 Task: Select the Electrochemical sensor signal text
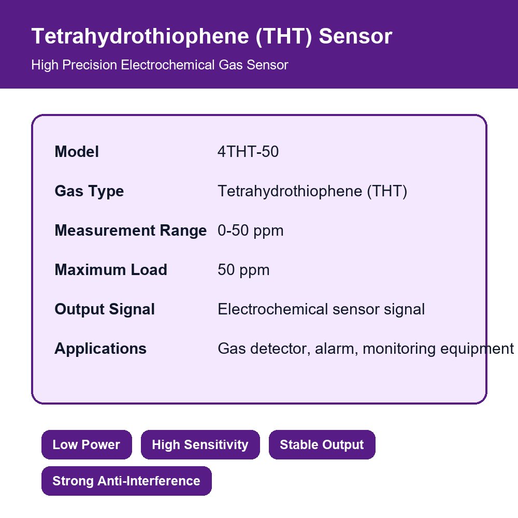click(x=321, y=309)
